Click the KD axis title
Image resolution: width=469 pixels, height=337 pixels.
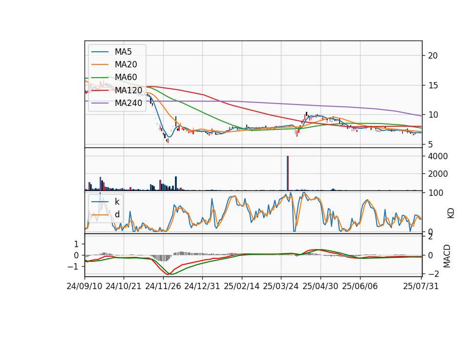click(451, 213)
